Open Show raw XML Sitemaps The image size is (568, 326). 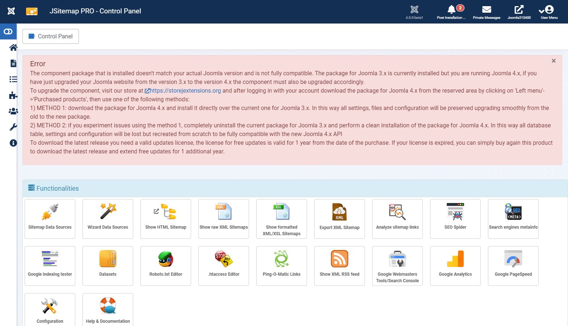(224, 219)
